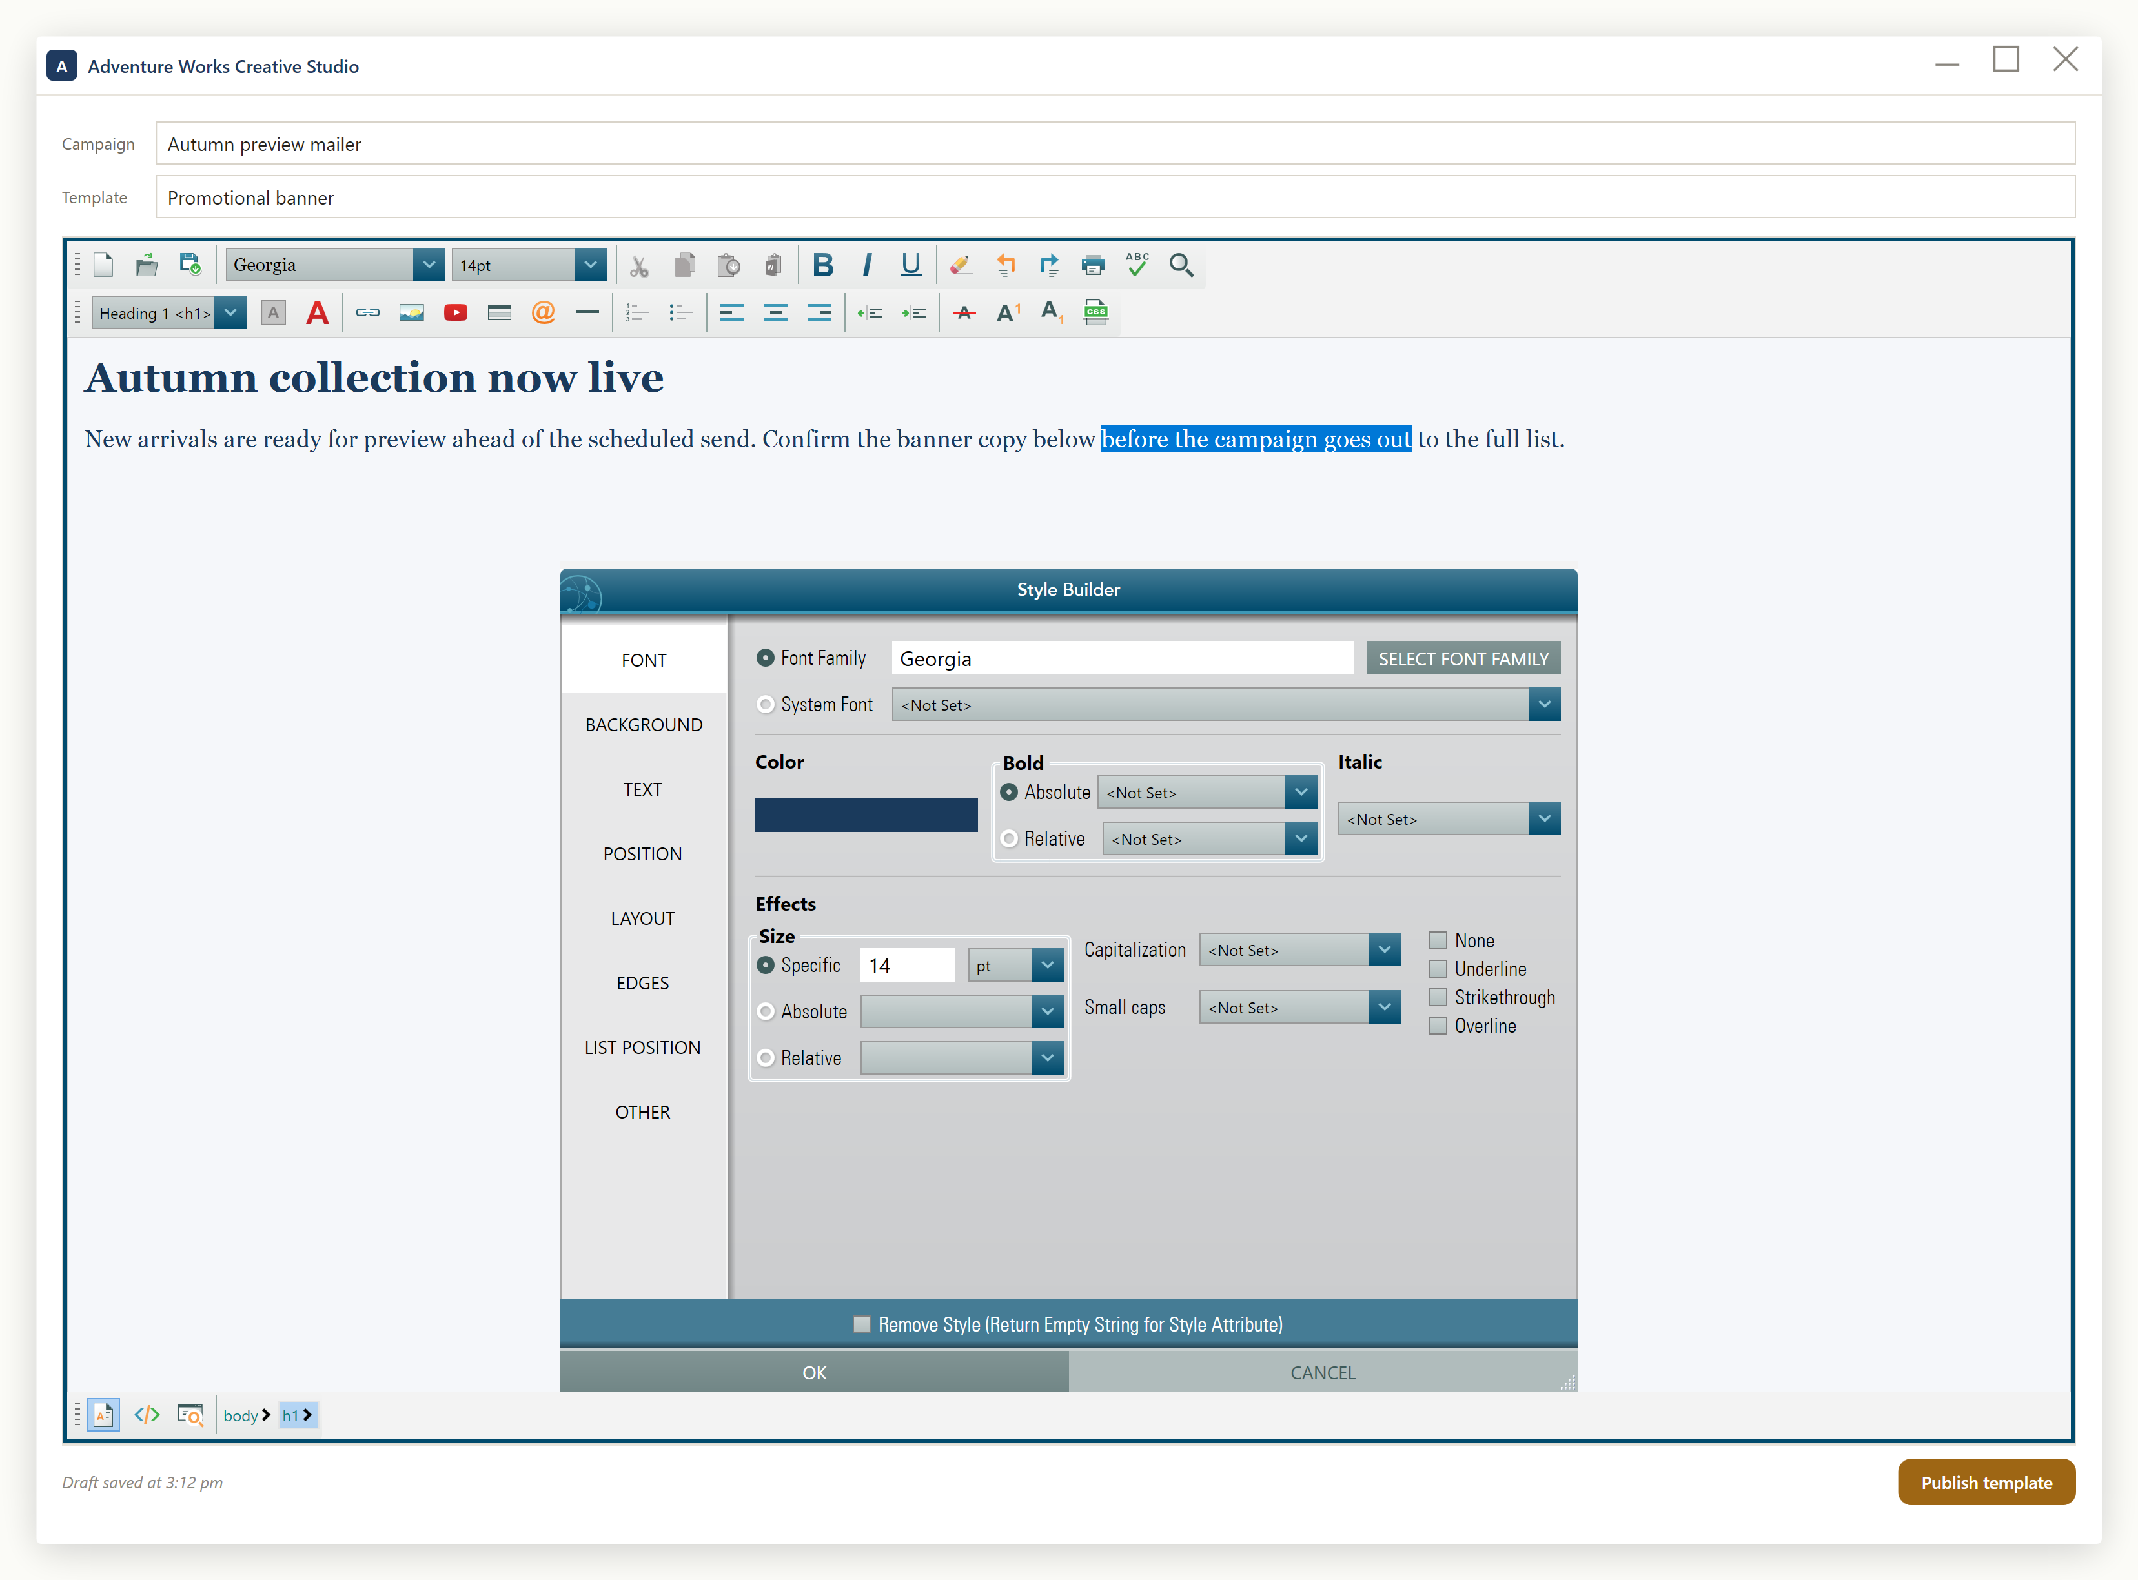Select the Font Family radio button
Image resolution: width=2138 pixels, height=1580 pixels.
coord(766,658)
